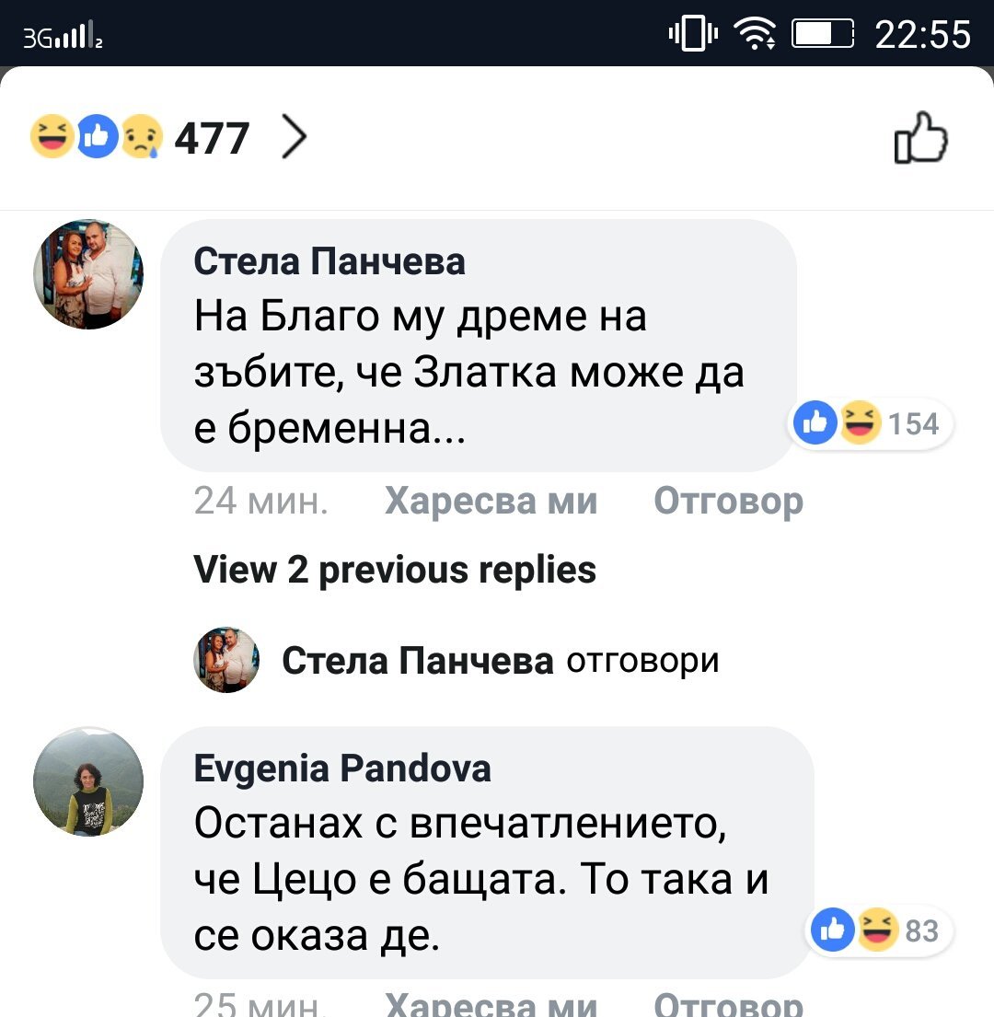
Task: Open Стела Панчева's reply in the thread
Action: [x=500, y=661]
